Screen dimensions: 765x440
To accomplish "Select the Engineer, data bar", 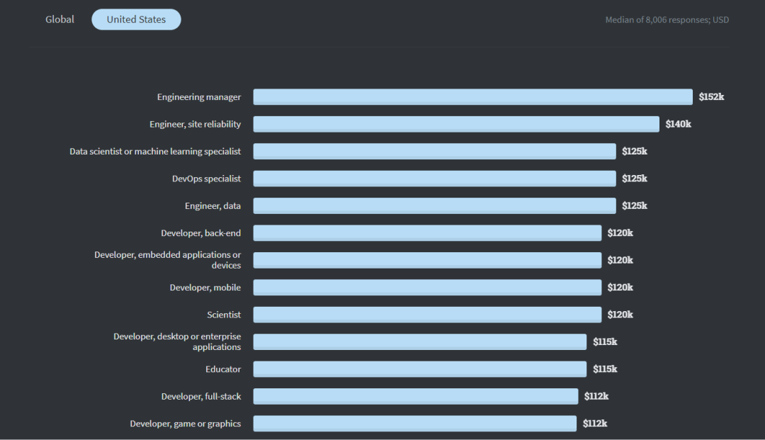I will click(434, 205).
